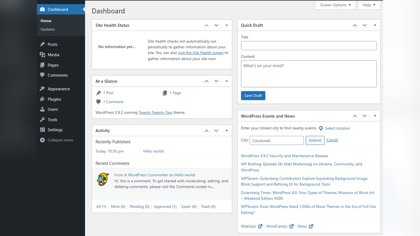Filter comments by Spam (0)

pyautogui.click(x=189, y=207)
